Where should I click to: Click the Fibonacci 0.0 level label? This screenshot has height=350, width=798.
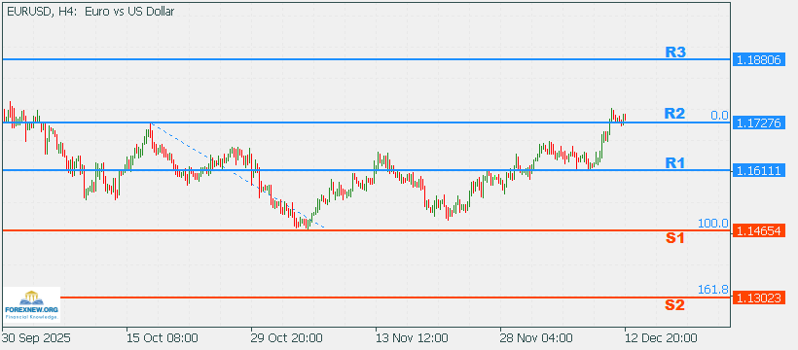click(x=719, y=116)
